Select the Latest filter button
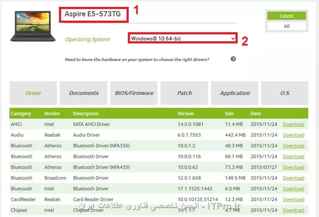Viewport: 319px width, 217px height. click(x=287, y=16)
